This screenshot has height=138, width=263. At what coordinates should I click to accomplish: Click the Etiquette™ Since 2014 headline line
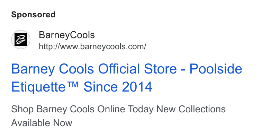click(82, 87)
